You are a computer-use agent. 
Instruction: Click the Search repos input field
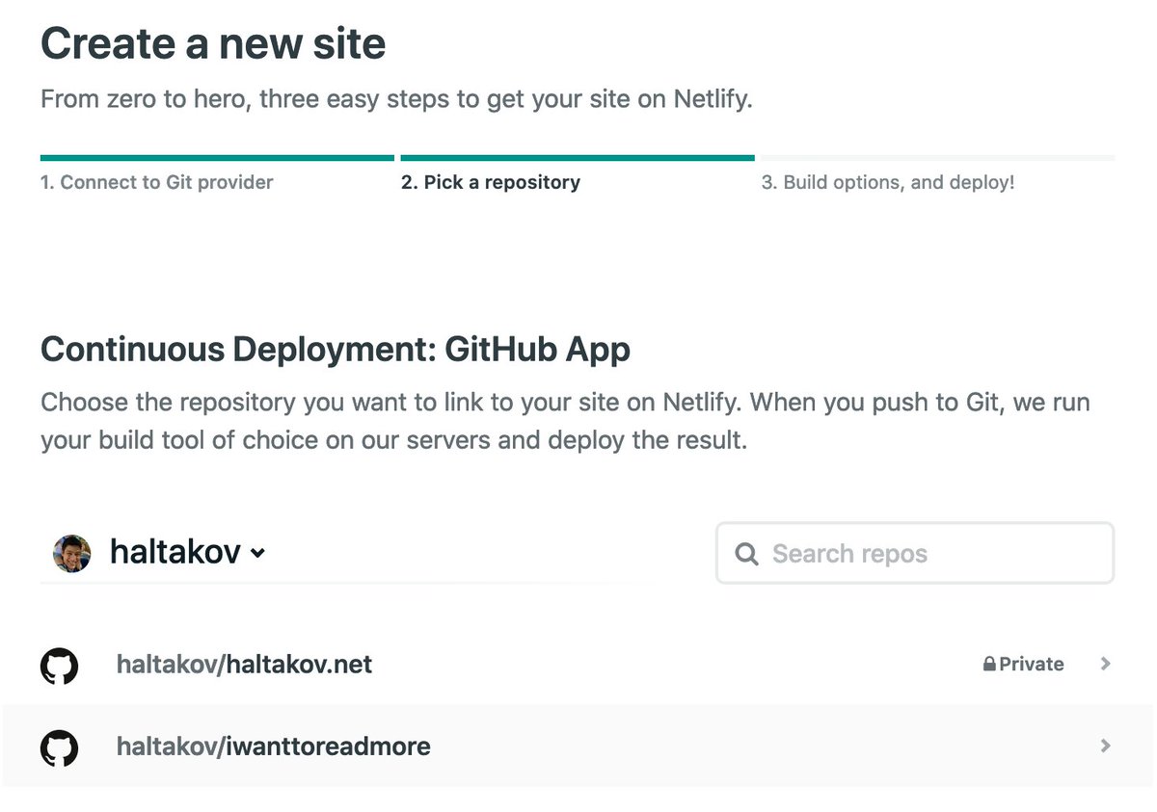pos(914,554)
